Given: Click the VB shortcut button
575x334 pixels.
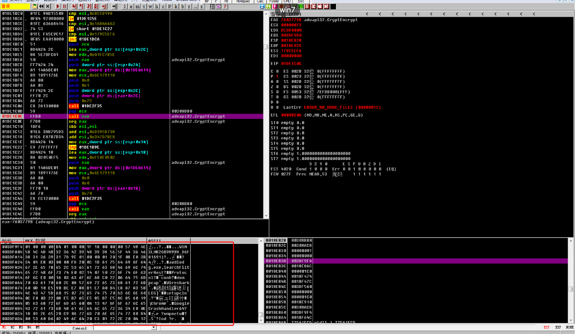Looking at the screenshot, I should (226, 1).
